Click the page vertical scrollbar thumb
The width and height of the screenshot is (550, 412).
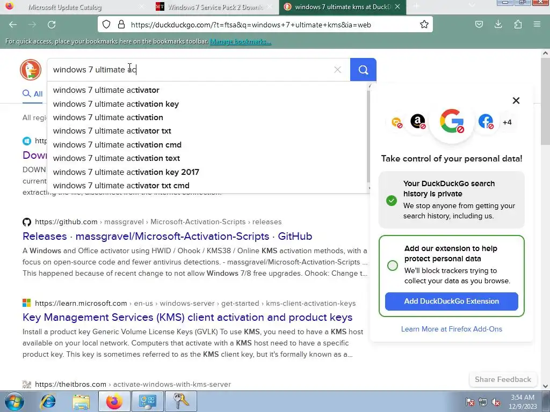pos(545,101)
